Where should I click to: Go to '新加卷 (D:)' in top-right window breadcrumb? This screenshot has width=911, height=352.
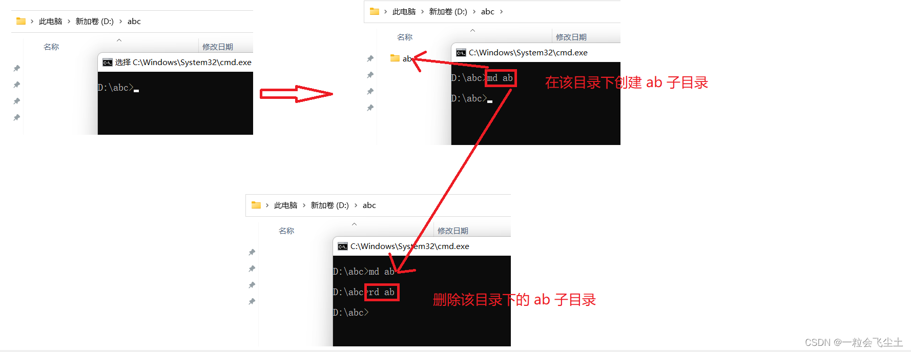[448, 12]
